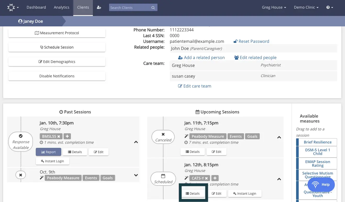The height and width of the screenshot is (202, 345).
Task: Remove the CATS-Y measure tag
Action: click(206, 178)
